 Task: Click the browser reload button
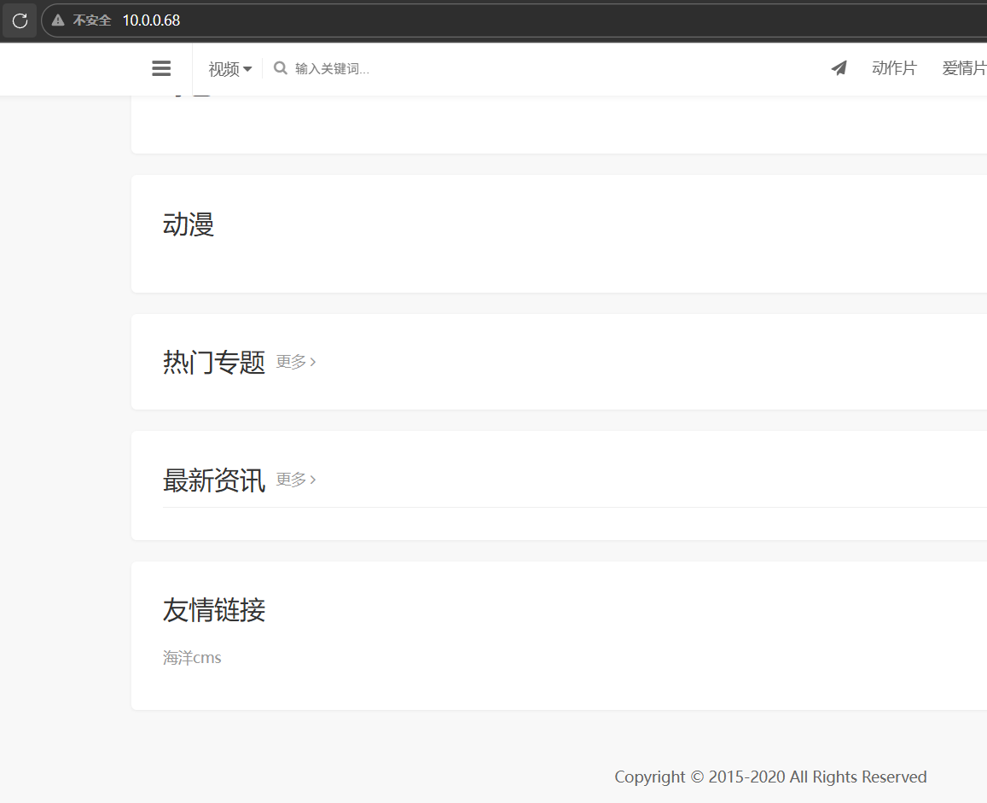pos(20,20)
